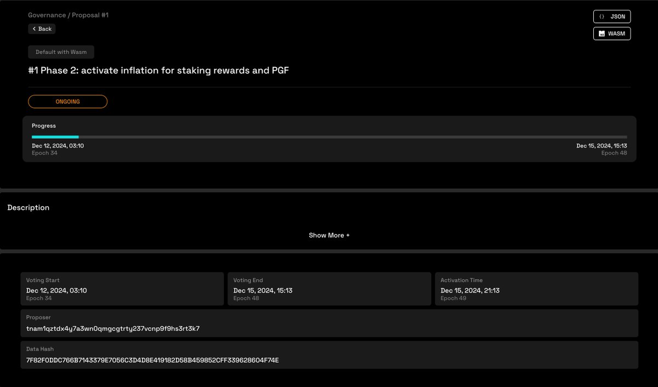
Task: Click the Activation Time card
Action: (x=536, y=289)
